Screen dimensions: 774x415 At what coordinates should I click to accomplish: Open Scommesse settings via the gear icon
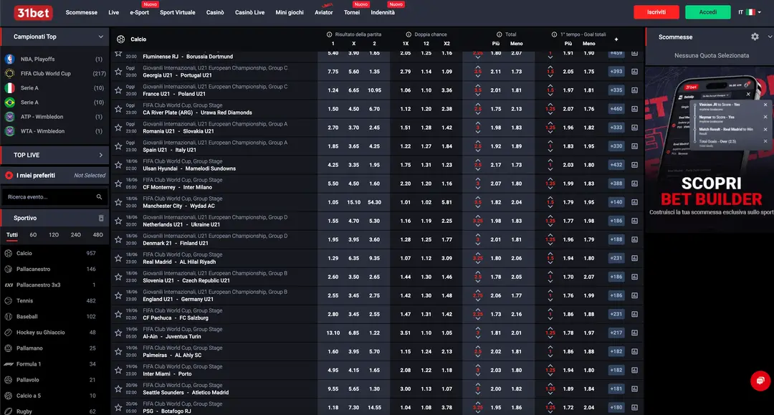point(754,36)
